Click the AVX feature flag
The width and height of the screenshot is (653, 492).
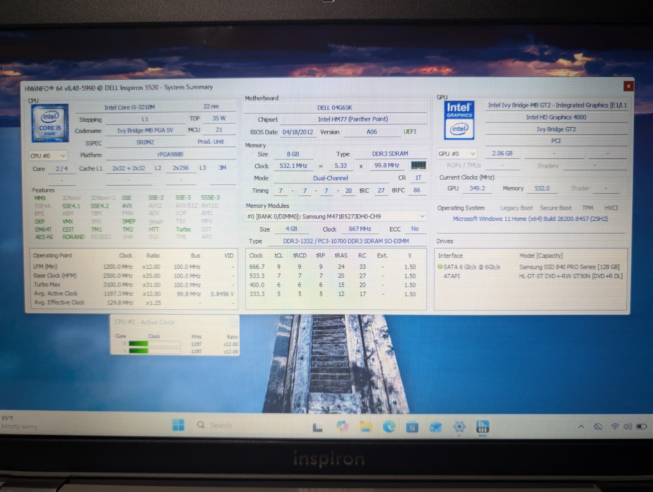127,206
